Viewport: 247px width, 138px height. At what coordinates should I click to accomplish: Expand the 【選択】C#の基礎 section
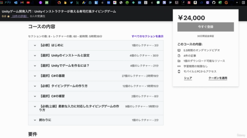coord(96,76)
